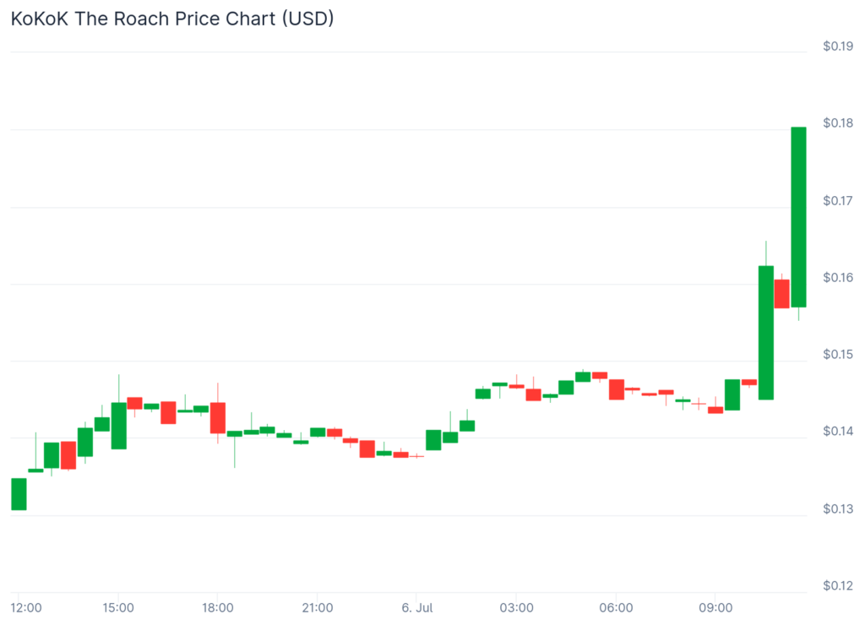Click the tallest green candle reaching $0.18
Screen dimensions: 865x631
(798, 216)
